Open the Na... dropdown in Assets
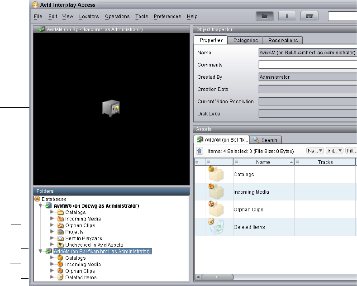 point(315,151)
